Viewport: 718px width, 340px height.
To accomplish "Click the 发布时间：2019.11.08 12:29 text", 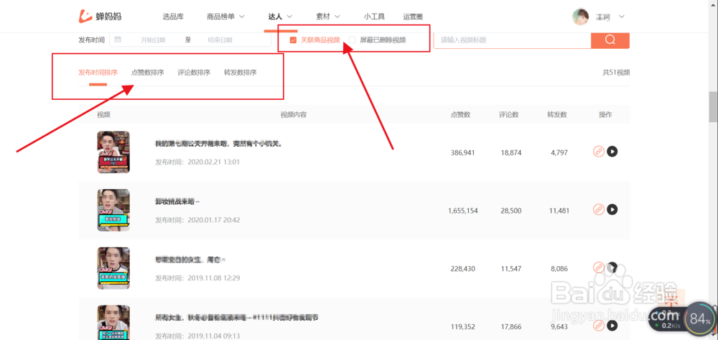I will tap(198, 277).
